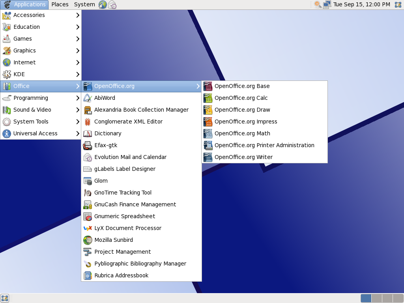Click the OpenOffice.org Impress icon
This screenshot has height=303, width=404.
coord(208,122)
